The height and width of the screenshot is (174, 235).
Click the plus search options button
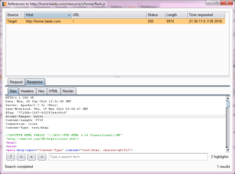pos(32,157)
